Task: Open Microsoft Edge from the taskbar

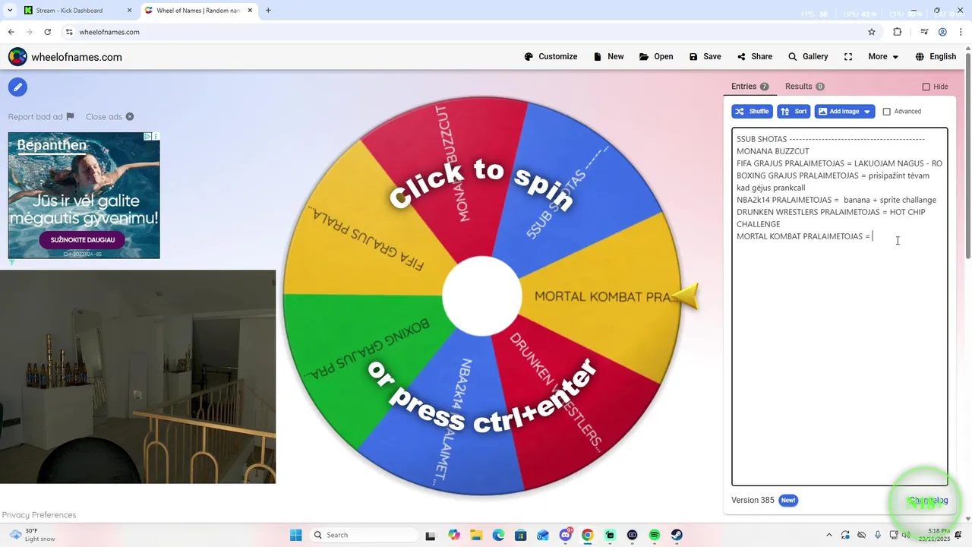Action: [498, 535]
